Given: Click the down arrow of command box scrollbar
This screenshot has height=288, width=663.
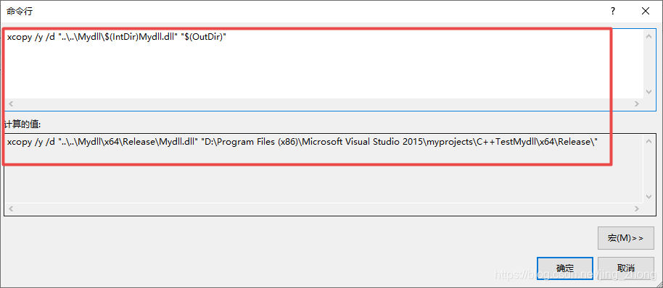Looking at the screenshot, I should click(648, 92).
